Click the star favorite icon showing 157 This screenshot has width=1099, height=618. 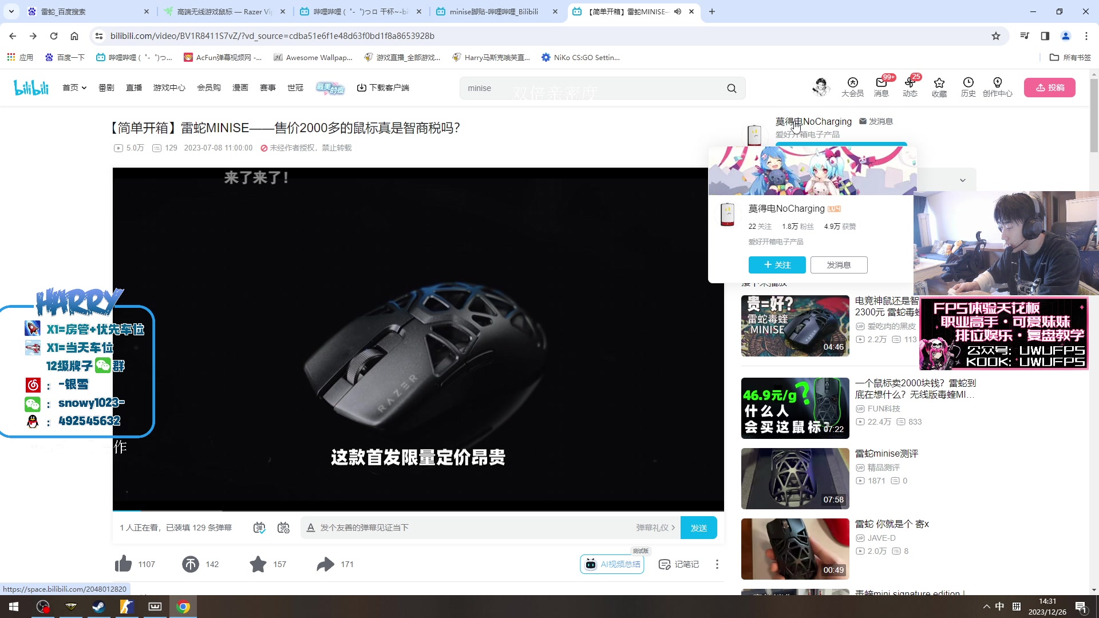(x=258, y=564)
